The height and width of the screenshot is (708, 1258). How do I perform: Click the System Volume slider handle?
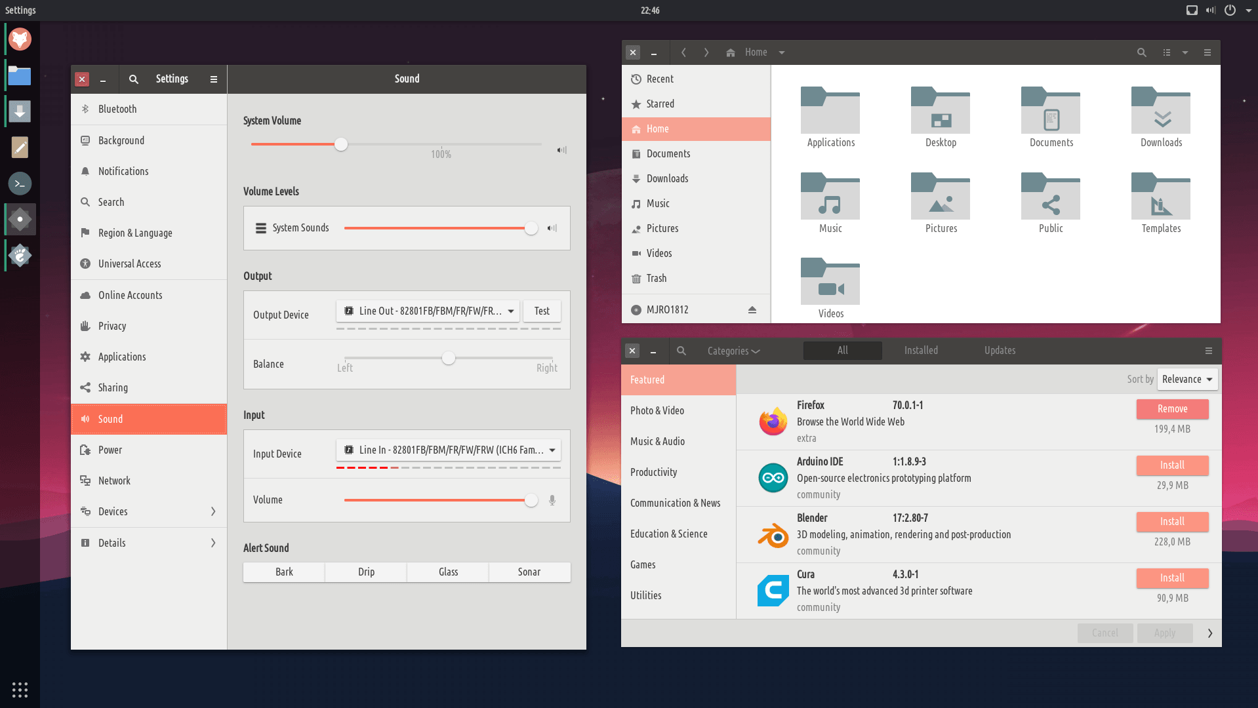click(x=341, y=145)
